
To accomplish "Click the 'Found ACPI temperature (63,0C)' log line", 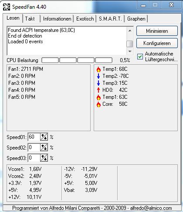I will (x=41, y=30).
